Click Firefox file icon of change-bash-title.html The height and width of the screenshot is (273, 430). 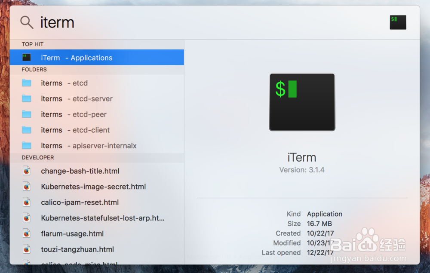click(x=27, y=171)
